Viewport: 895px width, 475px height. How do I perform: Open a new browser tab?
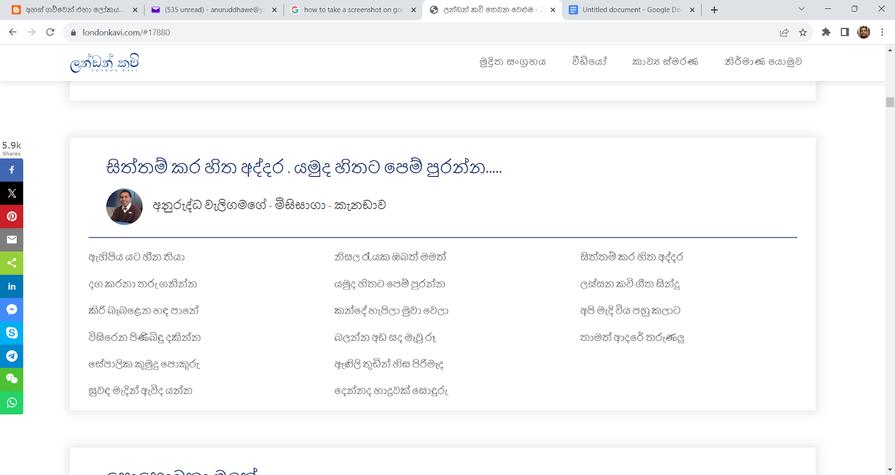tap(714, 10)
